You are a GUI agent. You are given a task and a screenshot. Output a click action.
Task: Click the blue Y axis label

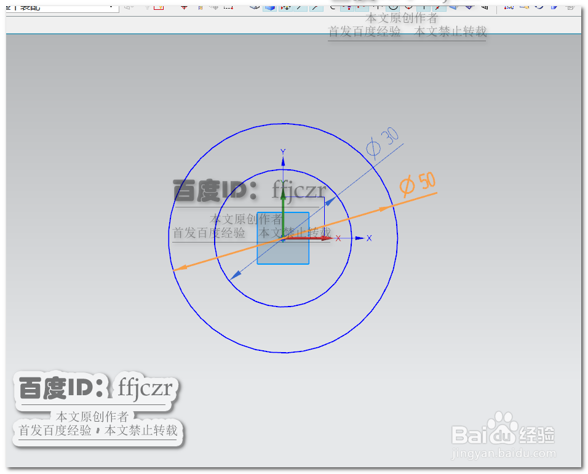coord(283,151)
